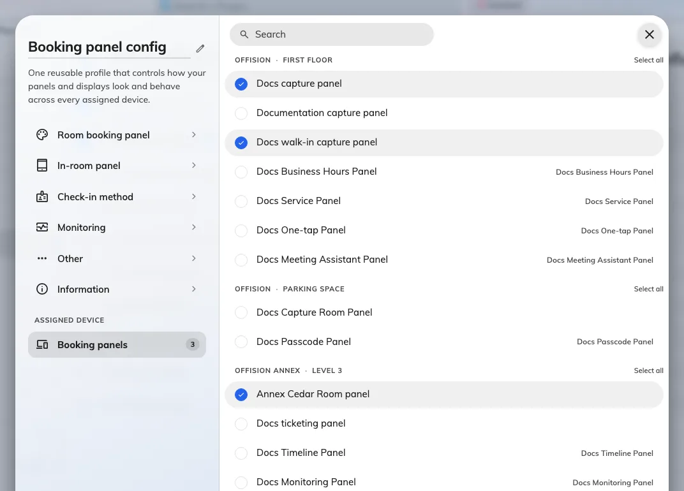Select all panels in Offision Annex Level 3
Viewport: 684px width, 491px height.
click(x=648, y=370)
